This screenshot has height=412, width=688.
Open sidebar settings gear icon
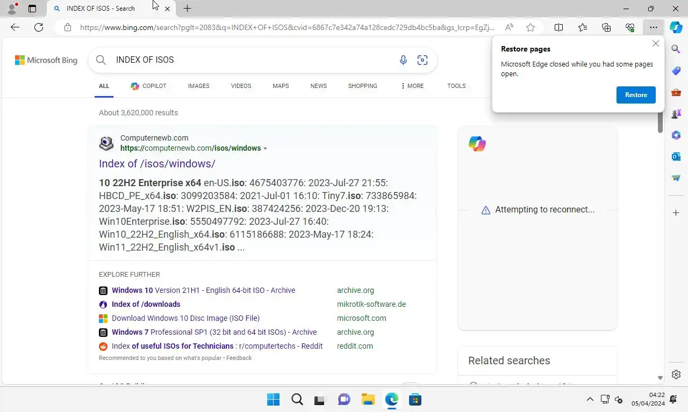(676, 374)
